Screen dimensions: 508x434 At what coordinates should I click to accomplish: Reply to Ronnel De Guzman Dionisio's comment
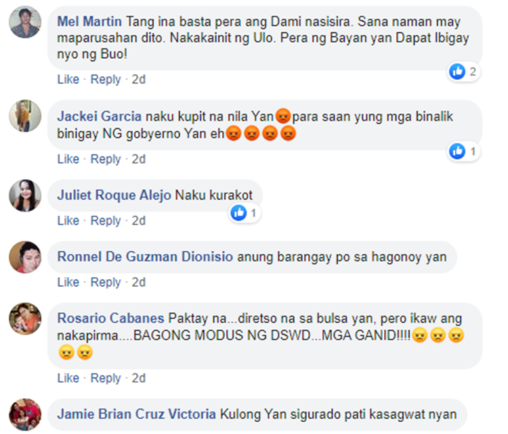pyautogui.click(x=106, y=283)
